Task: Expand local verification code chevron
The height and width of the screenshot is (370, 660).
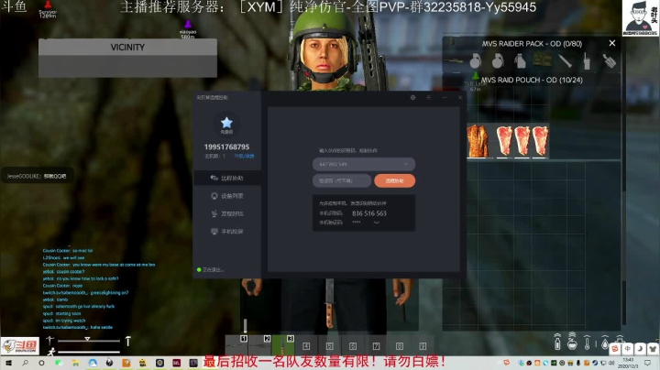Action: pyautogui.click(x=377, y=223)
